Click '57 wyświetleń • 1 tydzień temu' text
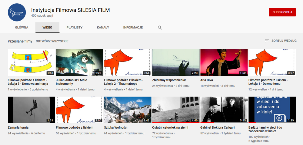303x145 pixels. pos(221,133)
